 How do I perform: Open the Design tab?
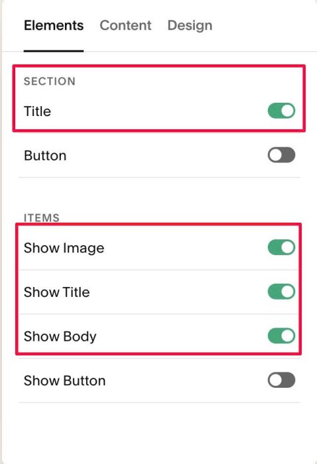tap(190, 25)
